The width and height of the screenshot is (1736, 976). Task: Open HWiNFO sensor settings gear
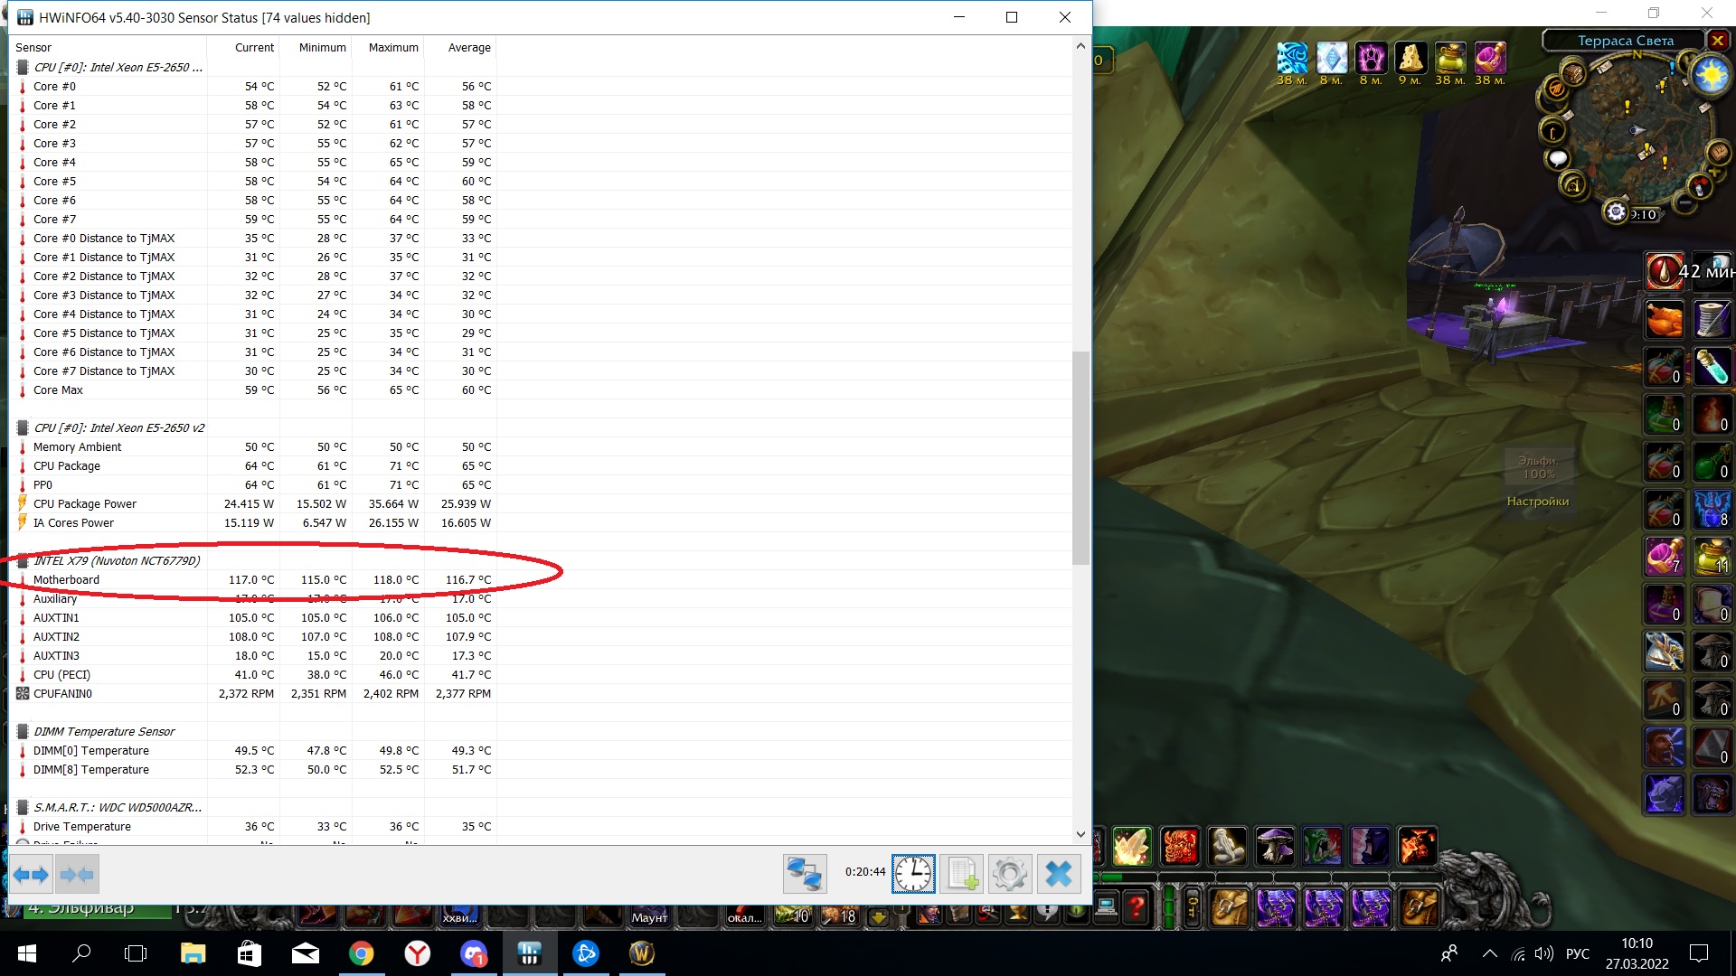click(1009, 874)
